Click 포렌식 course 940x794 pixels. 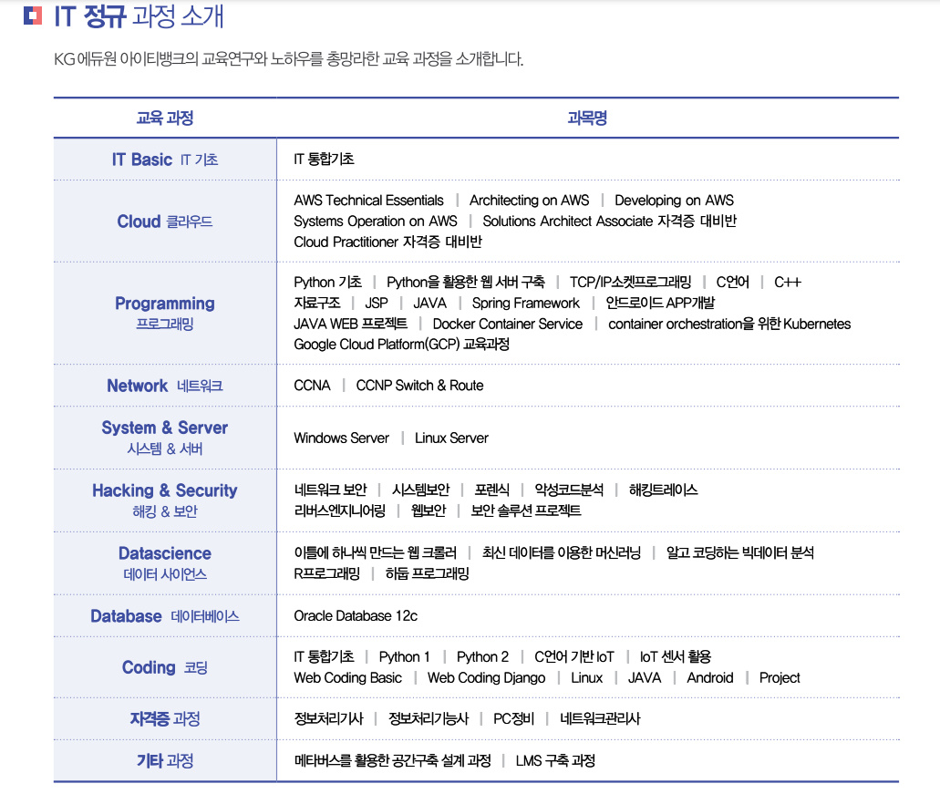[491, 490]
